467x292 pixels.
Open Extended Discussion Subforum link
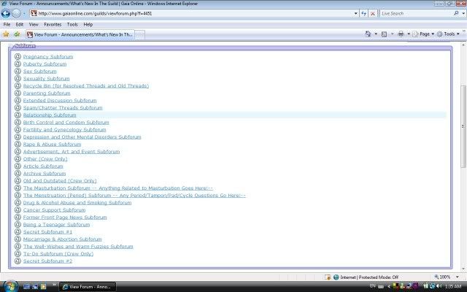pos(60,101)
